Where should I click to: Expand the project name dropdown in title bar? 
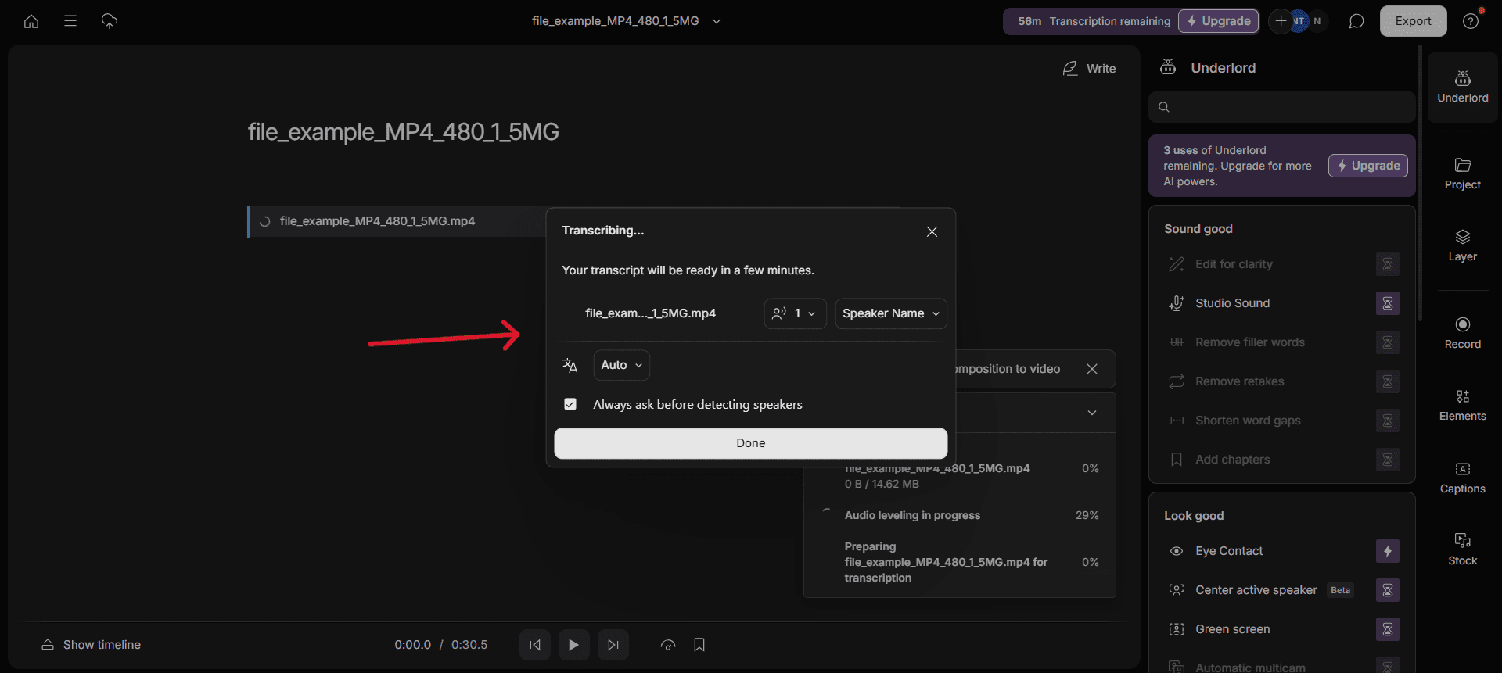pos(717,21)
